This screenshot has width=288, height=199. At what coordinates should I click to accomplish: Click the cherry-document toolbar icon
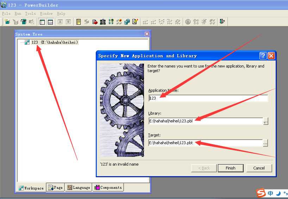coord(95,22)
